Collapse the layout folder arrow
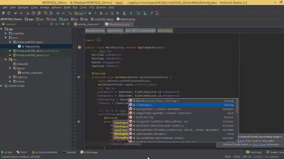Image resolution: width=284 pixels, height=159 pixels. 10,68
